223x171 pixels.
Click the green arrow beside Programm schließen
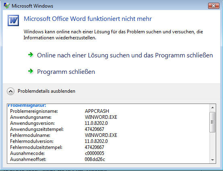[x=31, y=71]
